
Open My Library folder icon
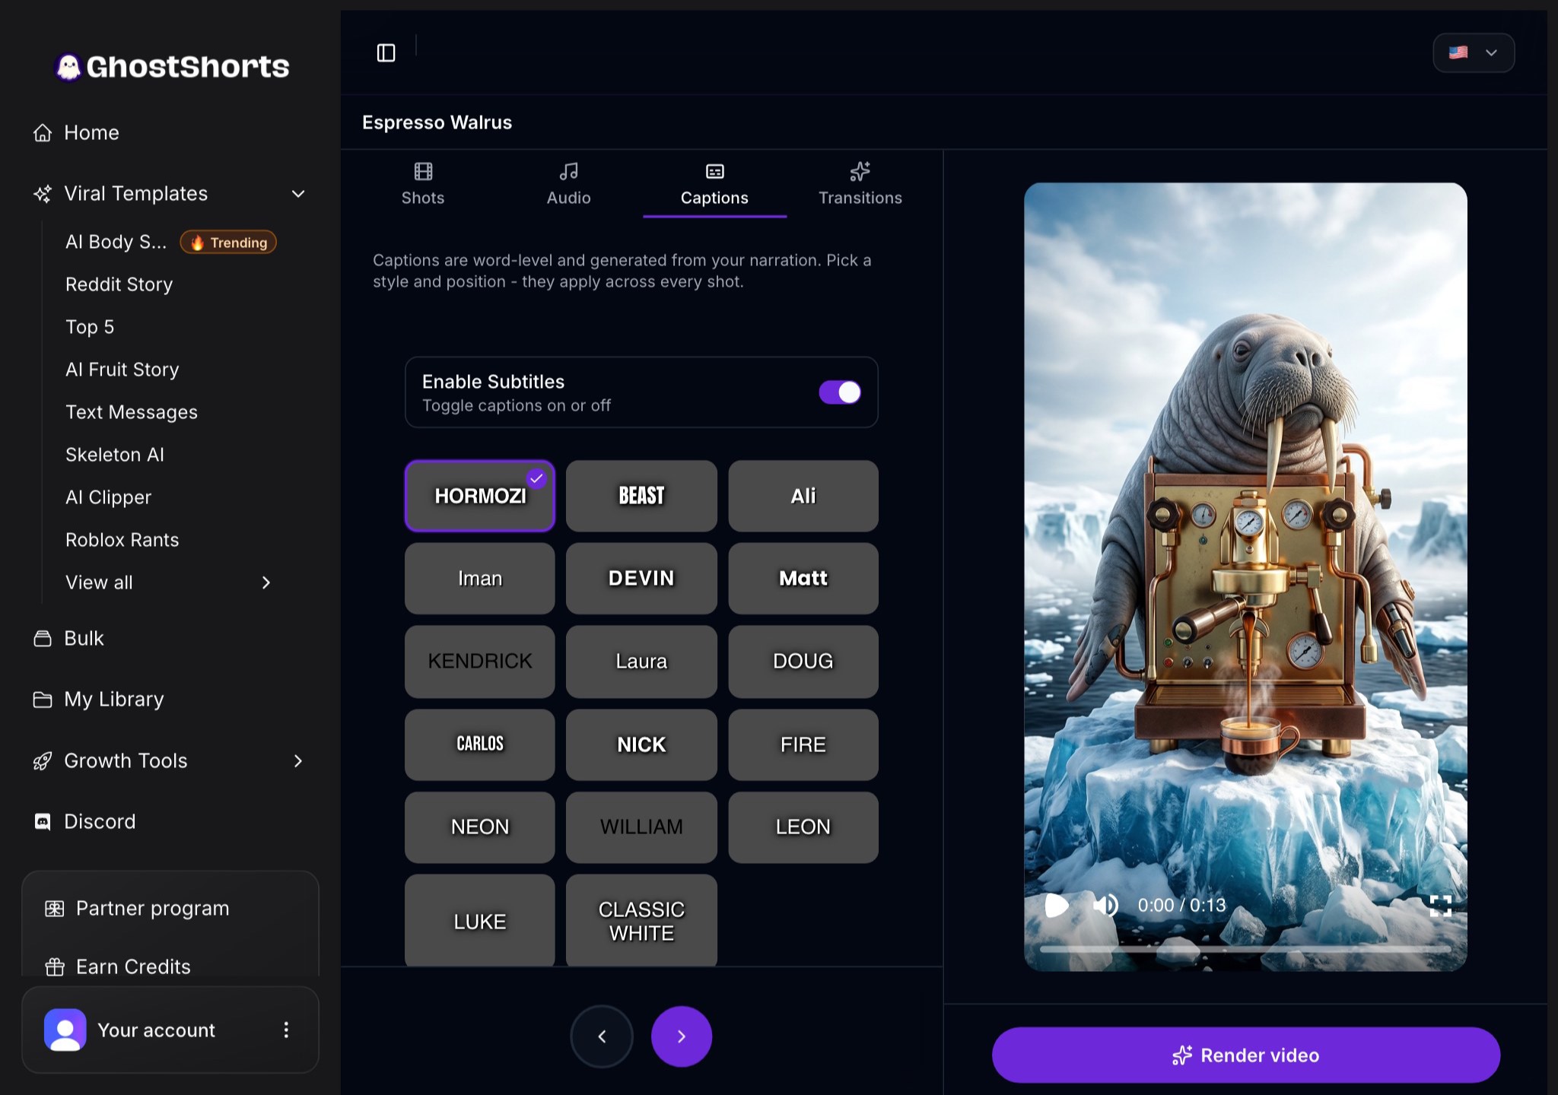coord(43,700)
